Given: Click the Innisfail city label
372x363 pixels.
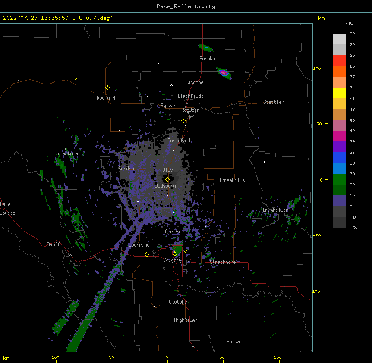Looking at the screenshot, I should (180, 141).
